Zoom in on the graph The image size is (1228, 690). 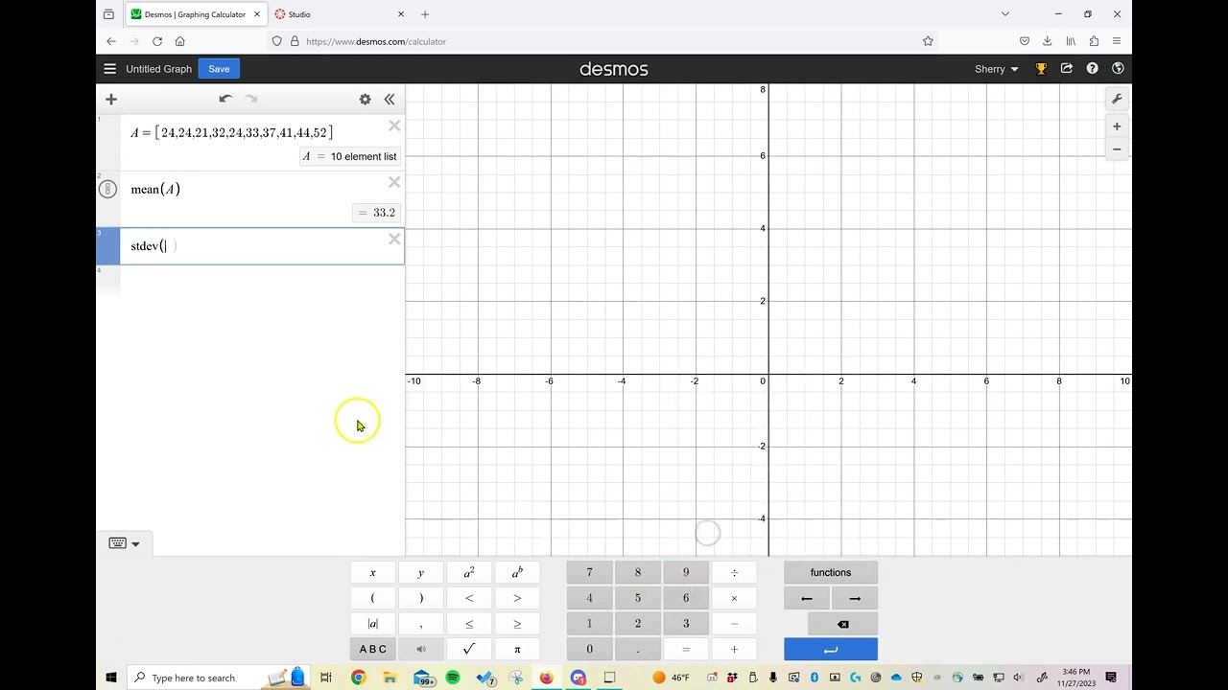coord(1117,126)
